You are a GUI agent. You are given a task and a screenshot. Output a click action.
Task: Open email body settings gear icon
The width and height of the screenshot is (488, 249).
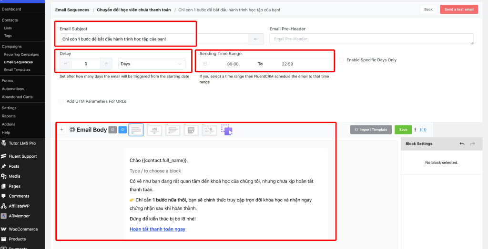tap(112, 130)
